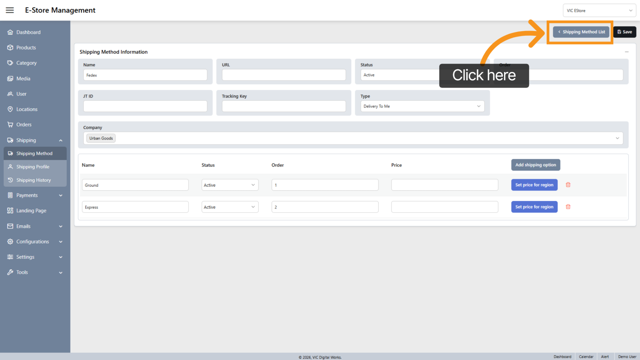Image resolution: width=640 pixels, height=360 pixels.
Task: Open Shipping History in sidebar
Action: pyautogui.click(x=34, y=180)
